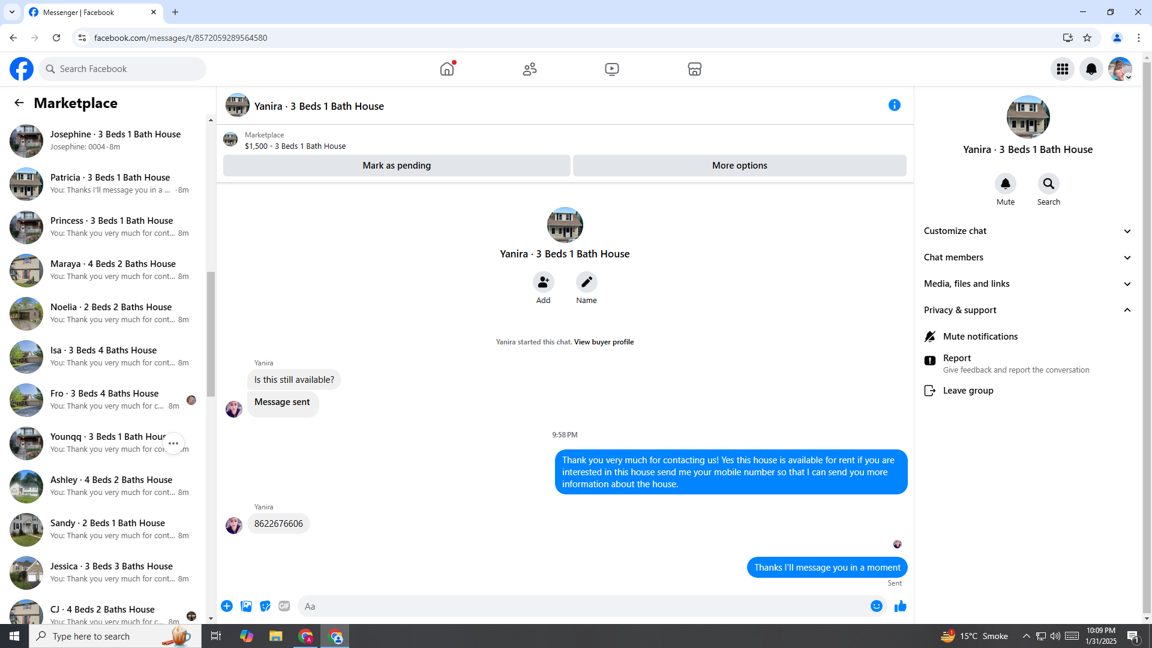This screenshot has height=648, width=1152.
Task: Open options menu for Younqq chat
Action: click(173, 443)
